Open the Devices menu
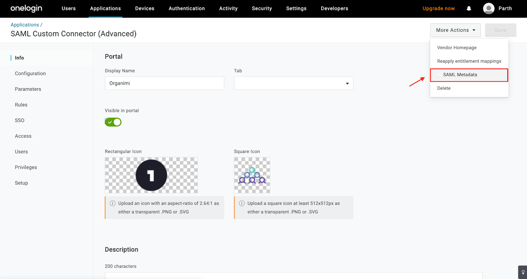The height and width of the screenshot is (279, 527). [x=145, y=9]
